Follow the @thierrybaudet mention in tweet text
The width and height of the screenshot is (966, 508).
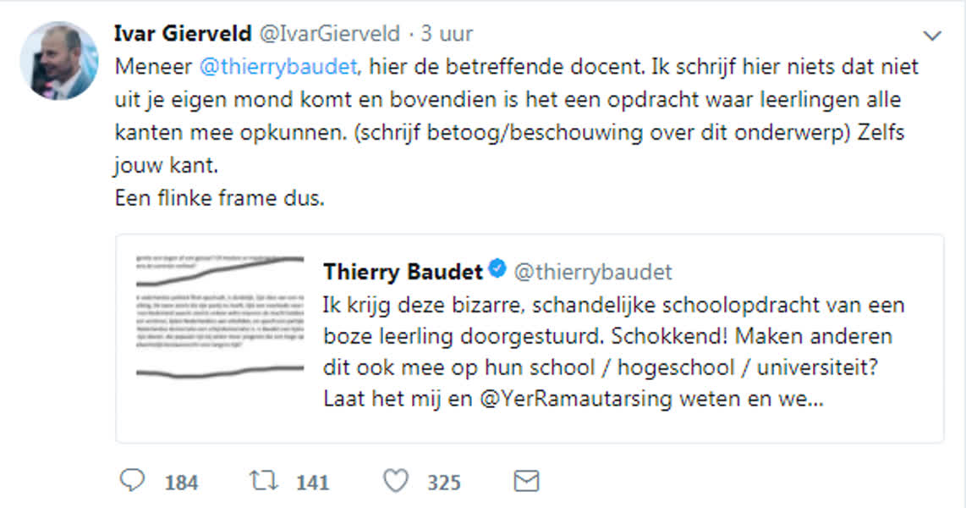278,66
